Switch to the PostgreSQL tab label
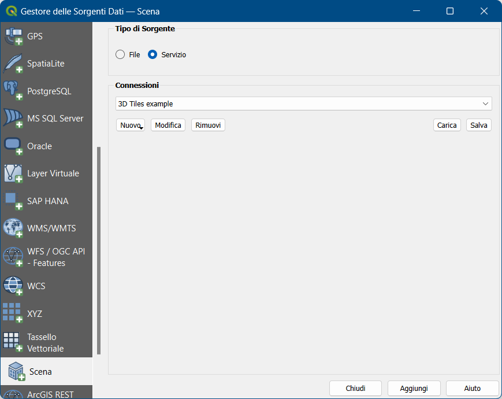The width and height of the screenshot is (502, 399). (49, 91)
